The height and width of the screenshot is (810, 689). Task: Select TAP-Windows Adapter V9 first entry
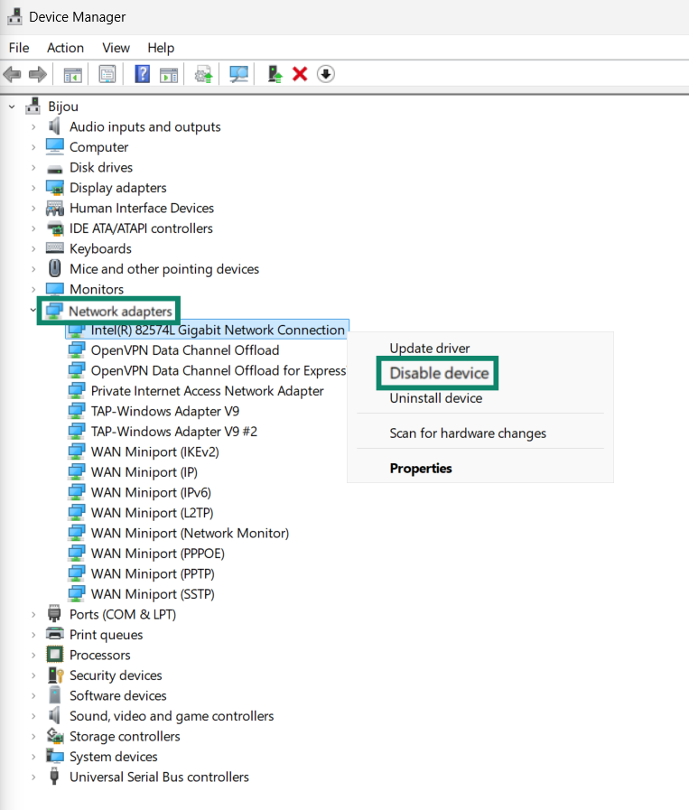pyautogui.click(x=165, y=411)
